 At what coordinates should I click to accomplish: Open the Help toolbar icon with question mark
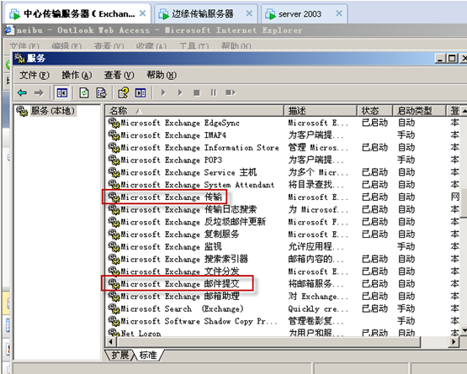124,92
